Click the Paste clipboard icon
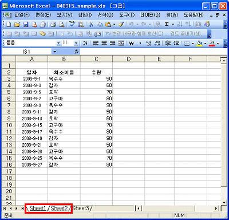 pos(108,24)
